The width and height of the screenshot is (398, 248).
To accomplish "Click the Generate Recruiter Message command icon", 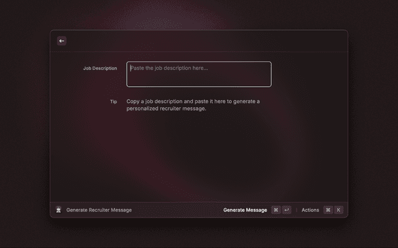I will 58,210.
